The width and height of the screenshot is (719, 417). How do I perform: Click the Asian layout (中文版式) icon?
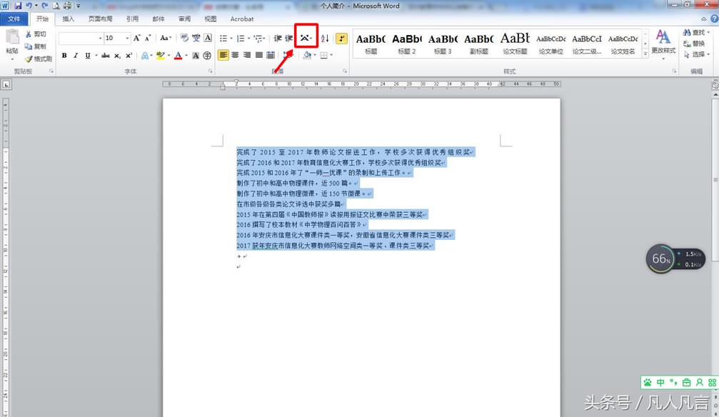(x=305, y=38)
